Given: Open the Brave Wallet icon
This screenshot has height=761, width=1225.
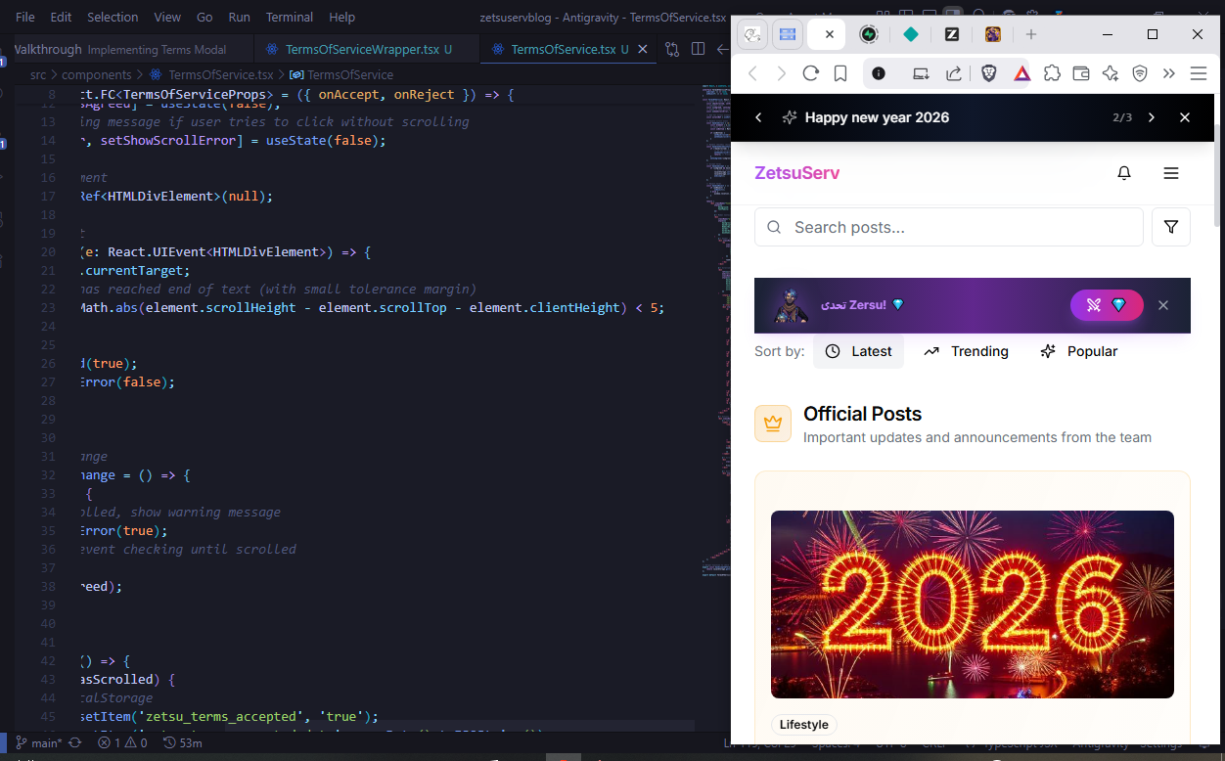Looking at the screenshot, I should [x=1081, y=73].
